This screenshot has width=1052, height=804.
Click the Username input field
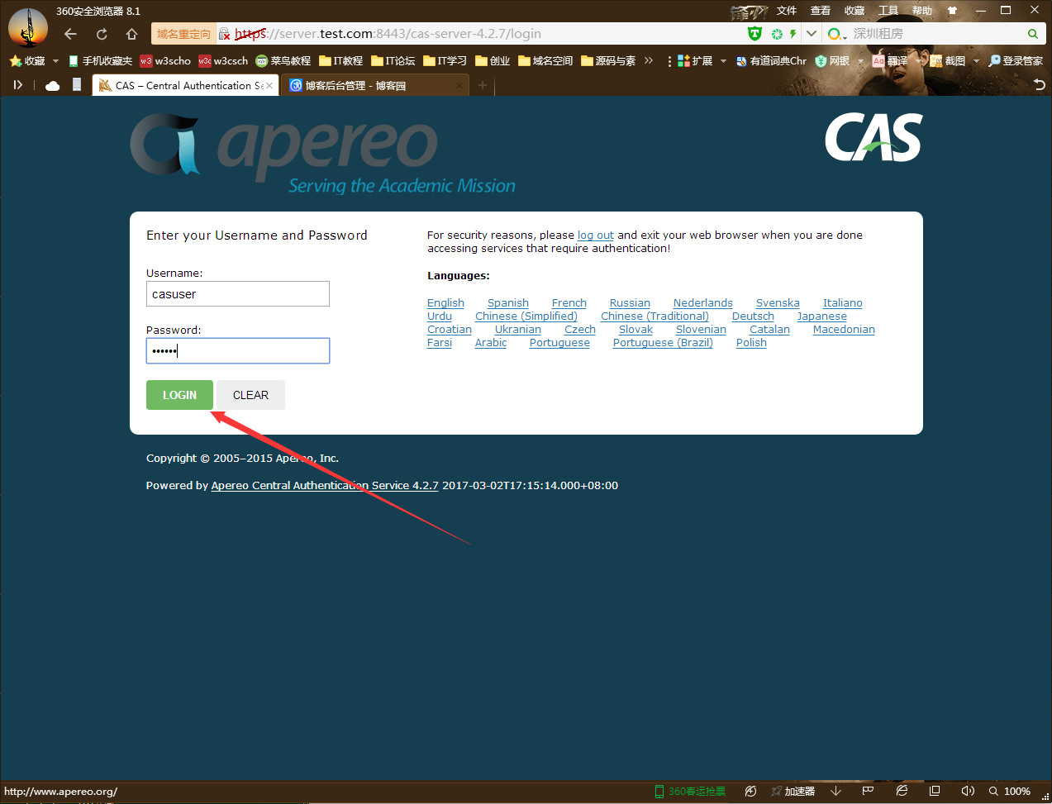[238, 294]
